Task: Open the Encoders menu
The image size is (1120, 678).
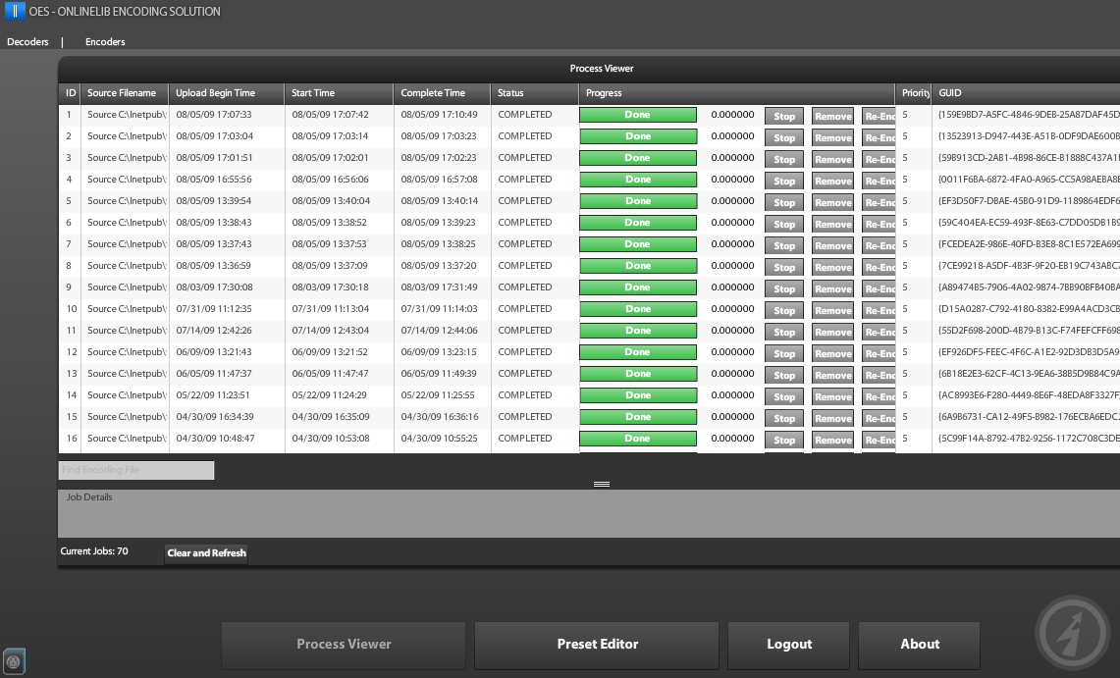Action: pyautogui.click(x=105, y=42)
